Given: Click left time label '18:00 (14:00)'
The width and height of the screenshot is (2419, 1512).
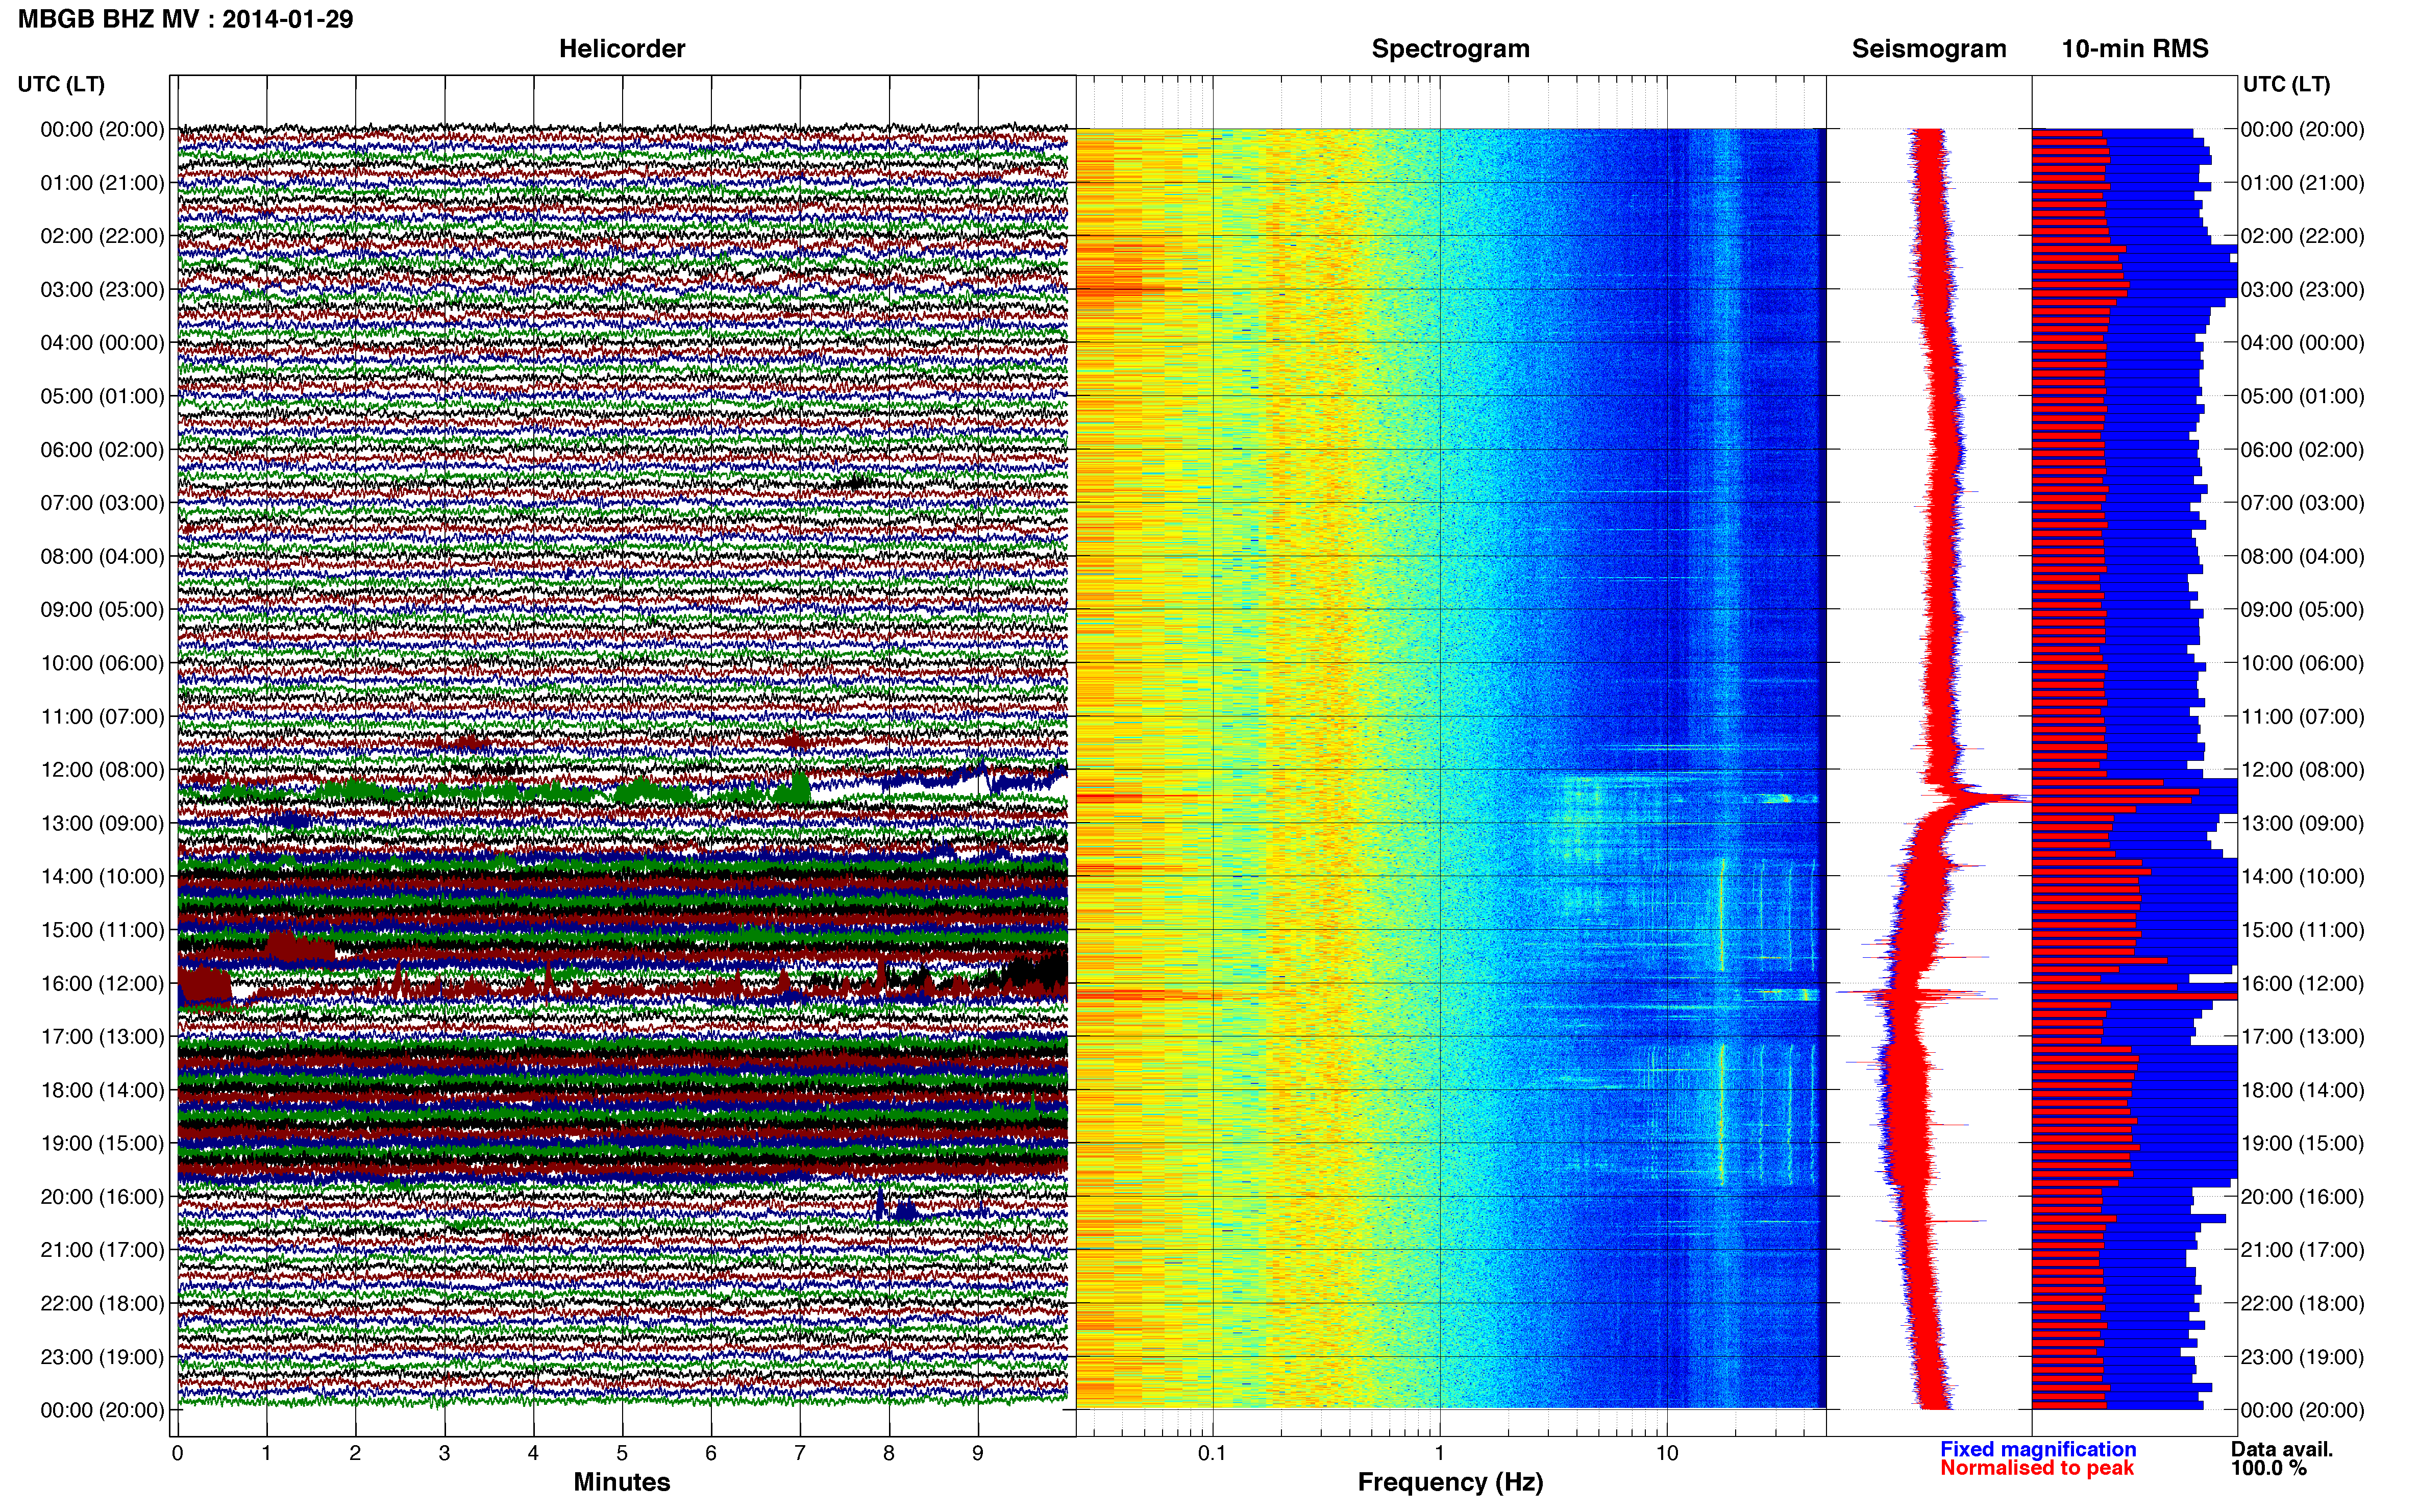Looking at the screenshot, I should point(102,1090).
